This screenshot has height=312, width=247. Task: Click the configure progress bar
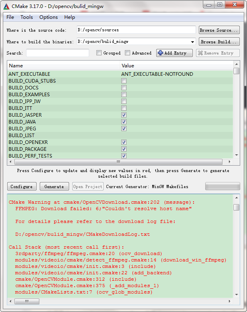[x=223, y=186]
